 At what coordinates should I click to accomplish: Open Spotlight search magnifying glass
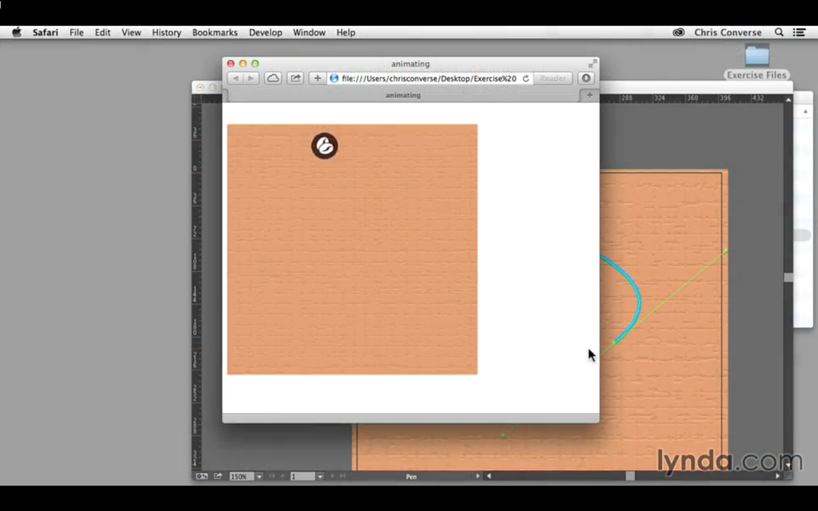tap(779, 32)
